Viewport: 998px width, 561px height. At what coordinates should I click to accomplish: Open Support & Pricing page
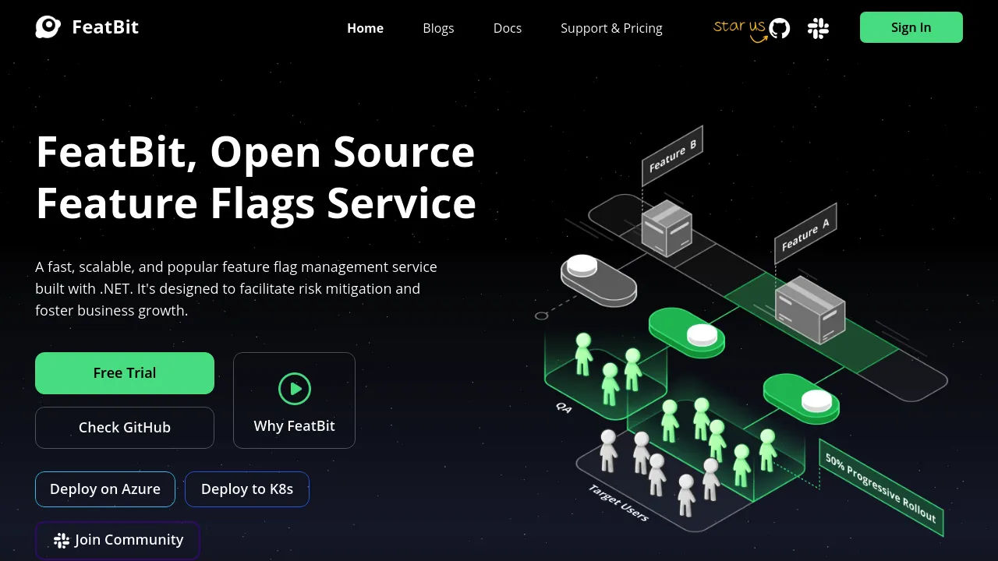point(611,28)
